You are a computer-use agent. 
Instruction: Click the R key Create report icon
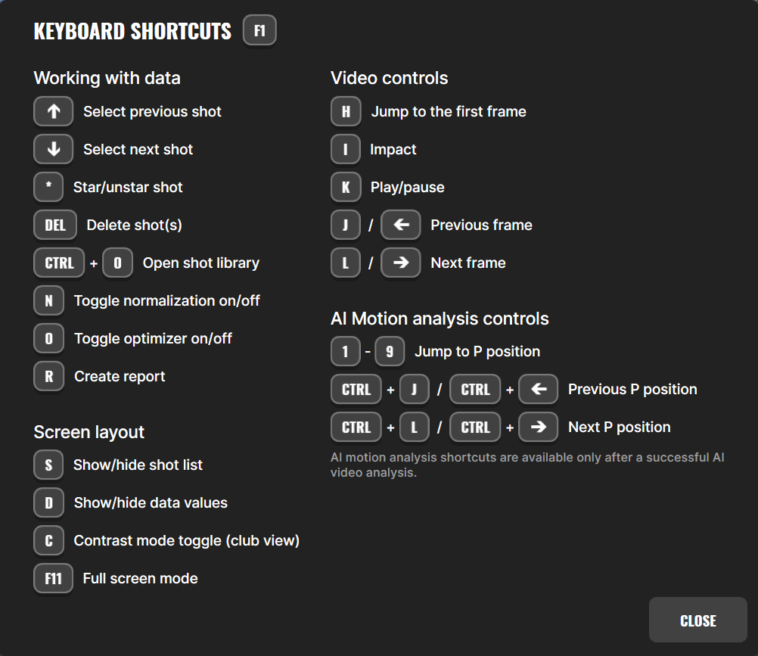(x=48, y=376)
